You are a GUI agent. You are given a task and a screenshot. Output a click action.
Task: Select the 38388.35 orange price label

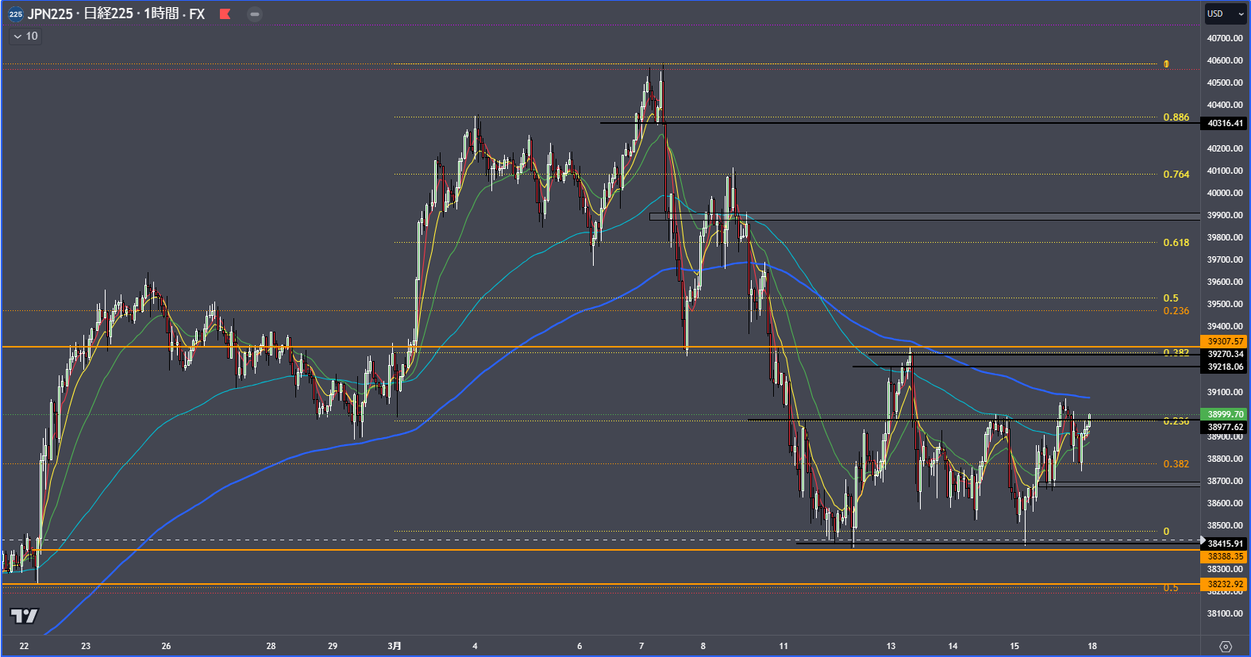[x=1225, y=556]
